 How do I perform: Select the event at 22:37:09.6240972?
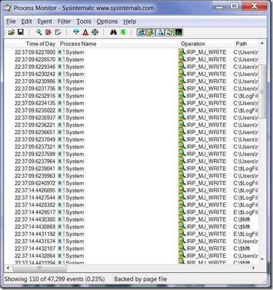point(131,183)
